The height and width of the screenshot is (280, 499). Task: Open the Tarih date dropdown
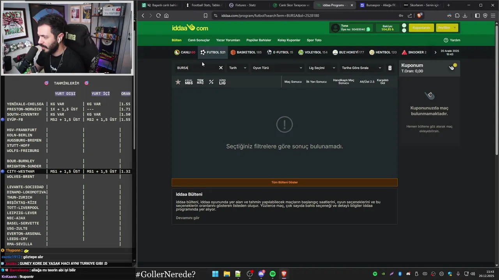(237, 68)
